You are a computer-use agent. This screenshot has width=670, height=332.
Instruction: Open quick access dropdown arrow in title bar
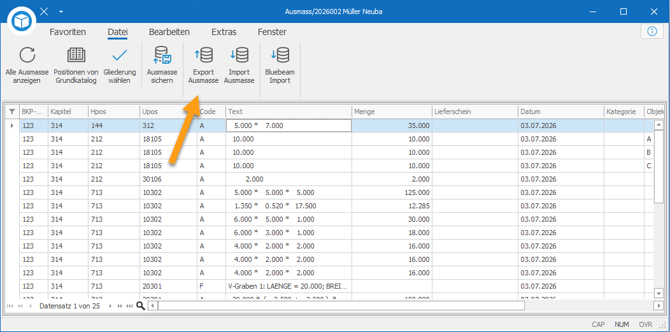(61, 11)
